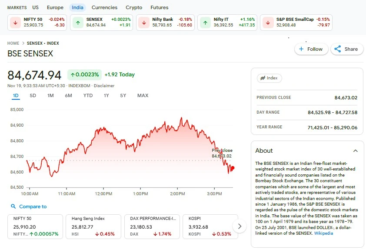Click the Share icon button

pyautogui.click(x=337, y=49)
